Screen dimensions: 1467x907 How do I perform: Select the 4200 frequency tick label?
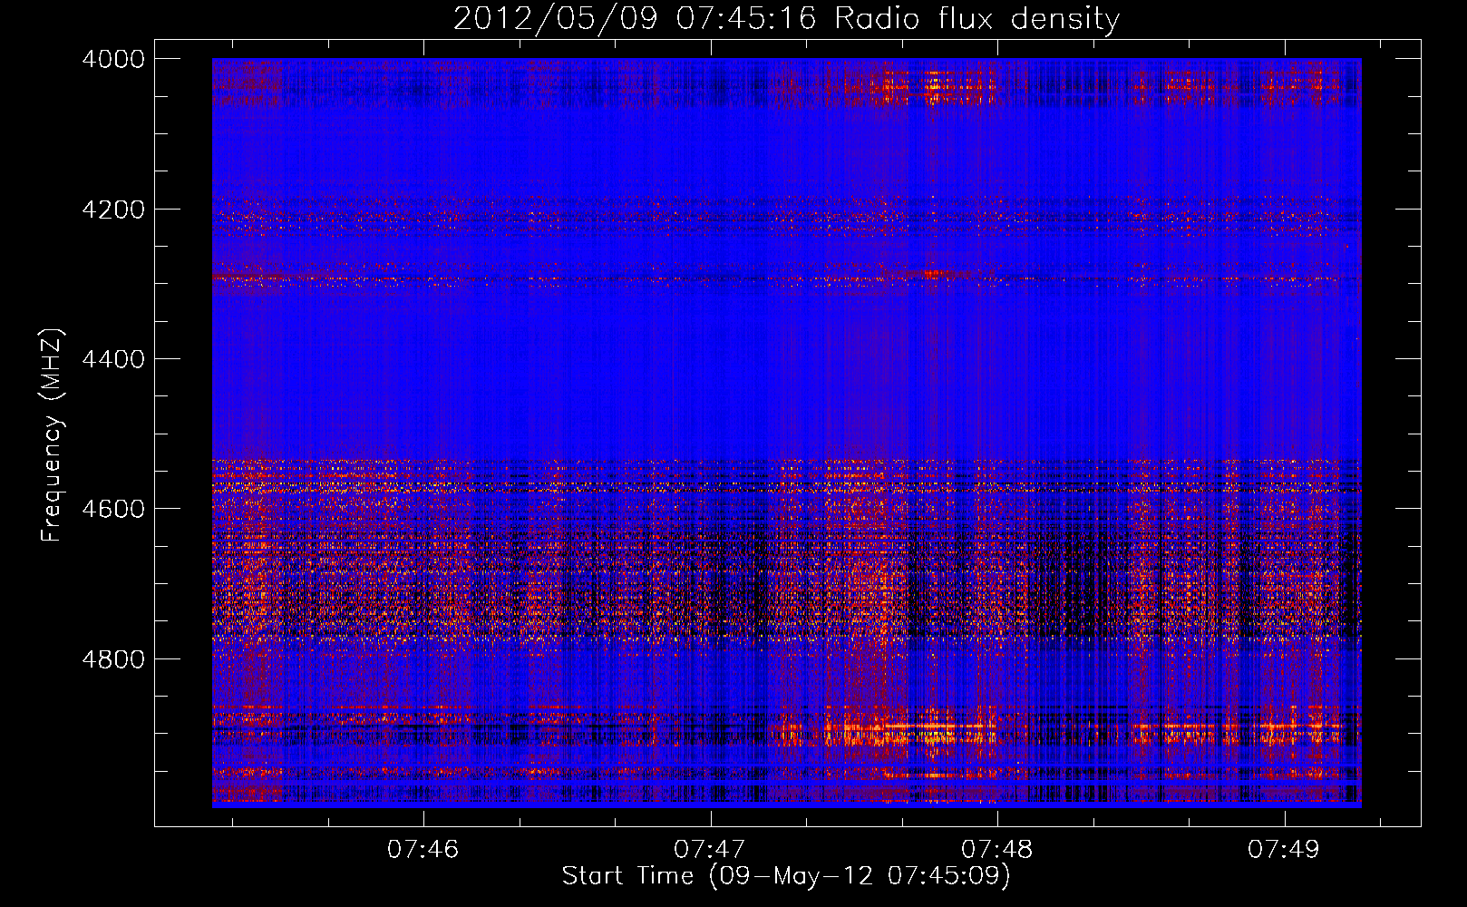(113, 210)
